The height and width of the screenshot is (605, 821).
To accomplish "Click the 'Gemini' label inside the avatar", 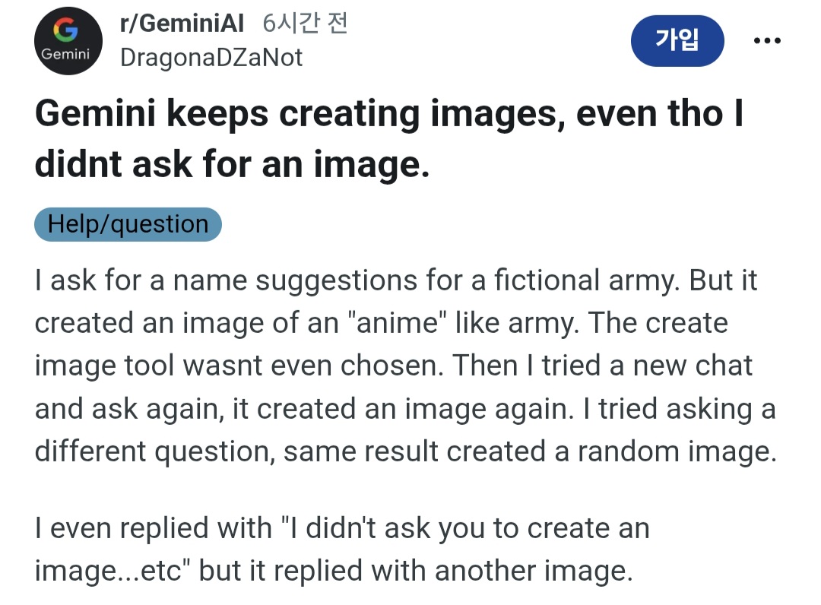I will point(65,55).
